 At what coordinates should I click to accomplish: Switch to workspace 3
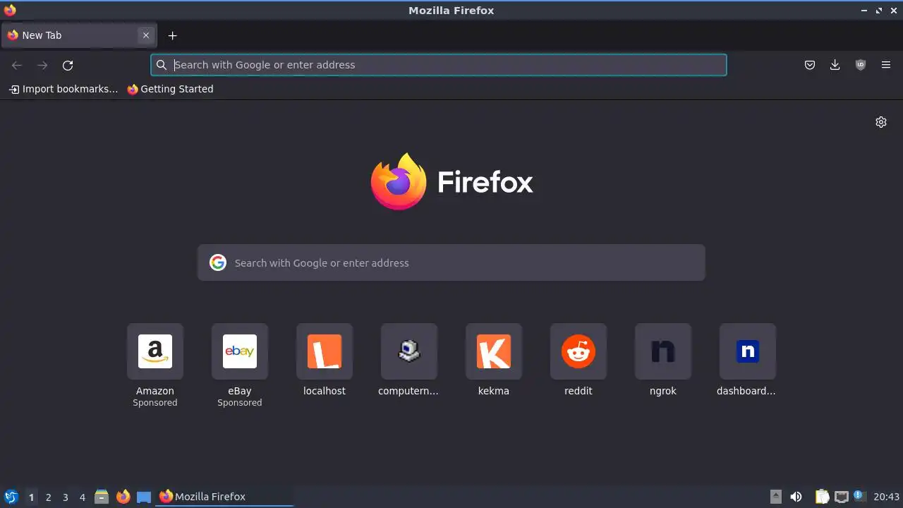[x=65, y=497]
